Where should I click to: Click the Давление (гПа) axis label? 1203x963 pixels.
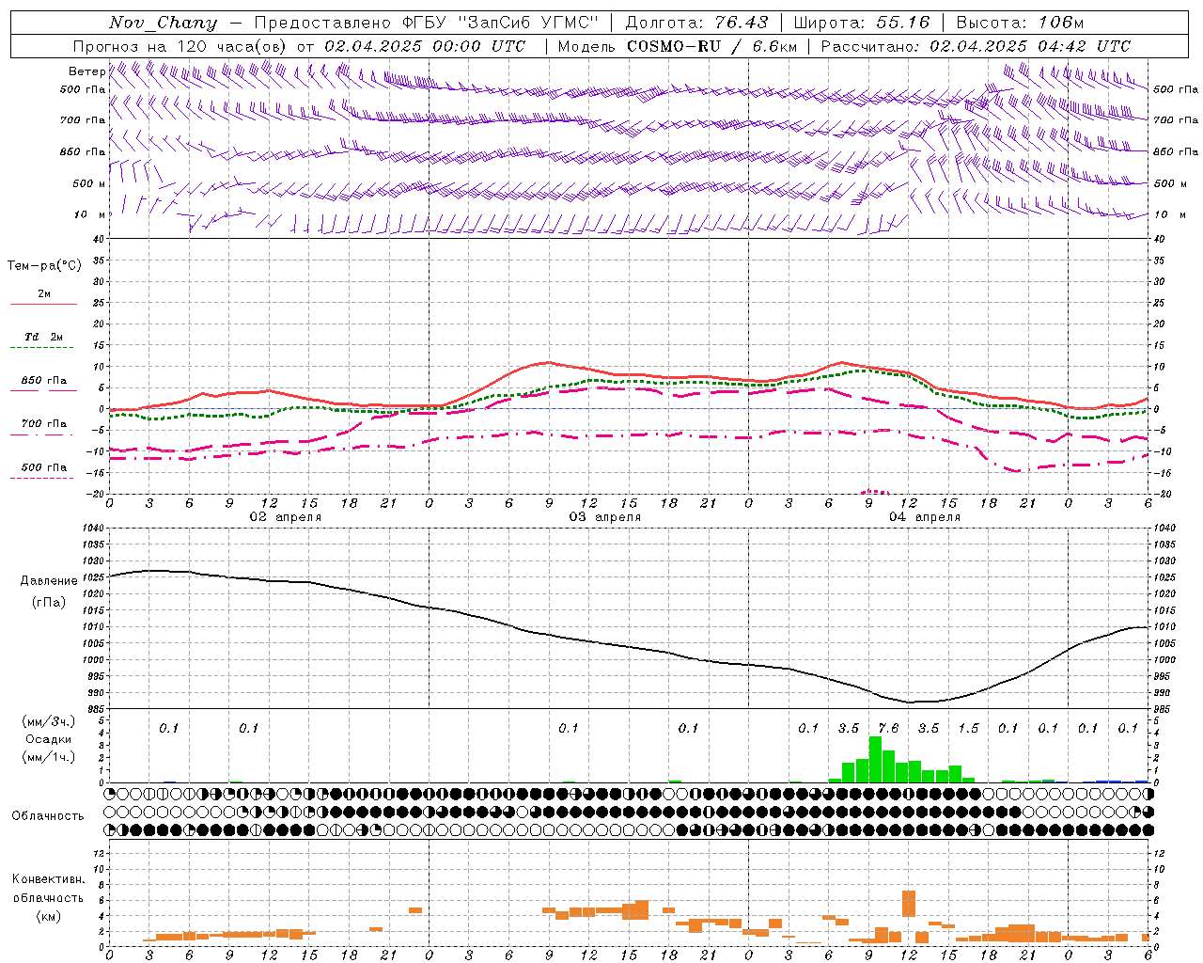coord(49,592)
